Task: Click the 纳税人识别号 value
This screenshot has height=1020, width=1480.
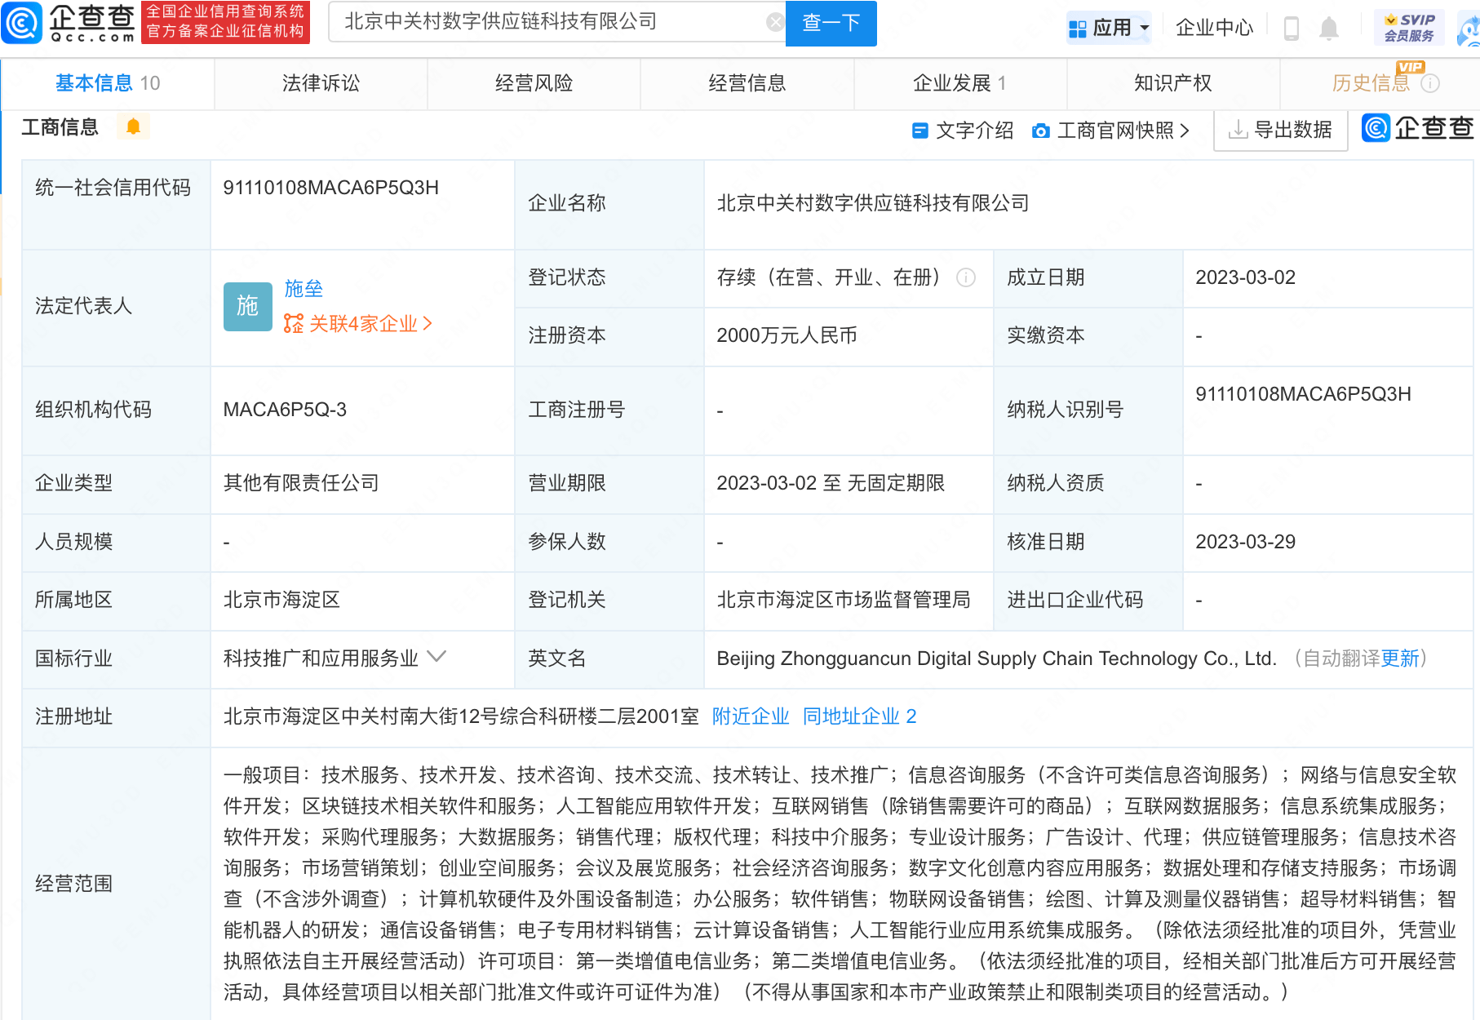Action: pos(1303,394)
